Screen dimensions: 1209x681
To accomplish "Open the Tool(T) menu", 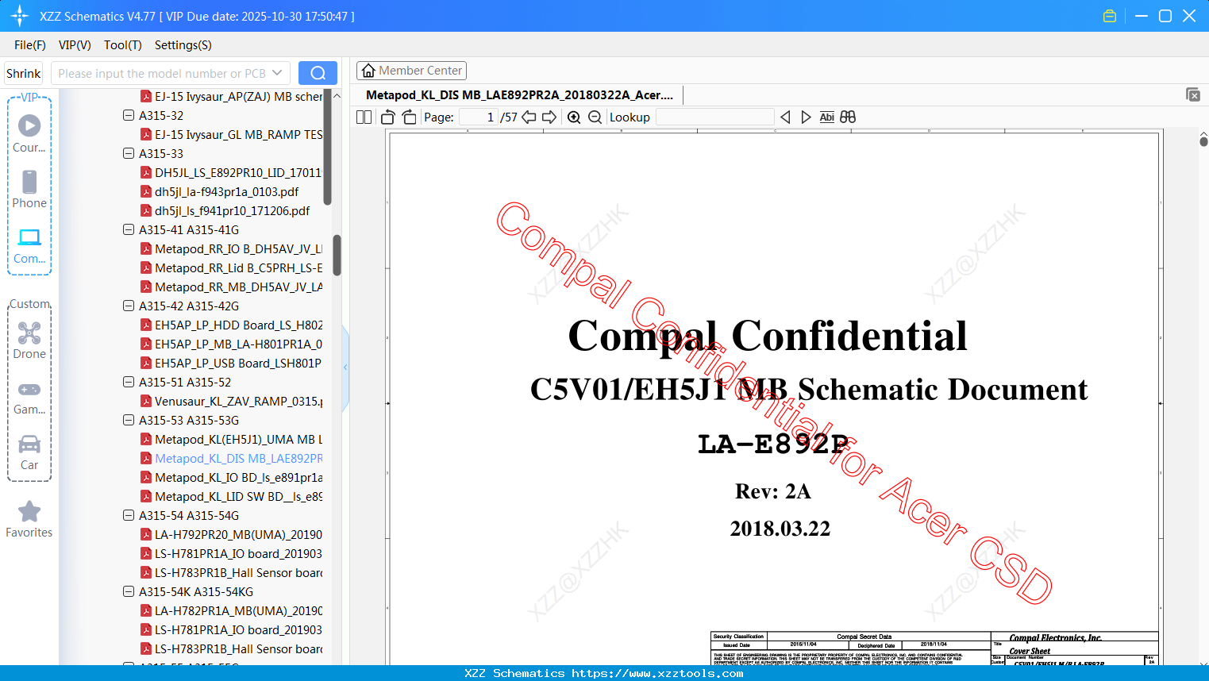I will tap(123, 45).
